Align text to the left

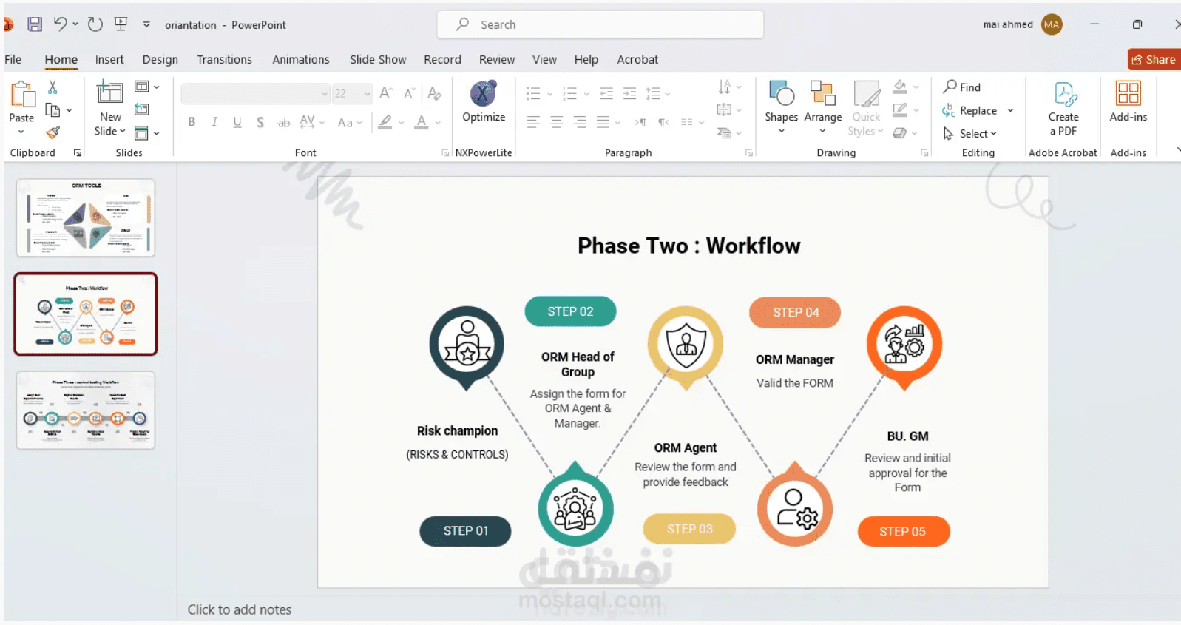[x=533, y=122]
